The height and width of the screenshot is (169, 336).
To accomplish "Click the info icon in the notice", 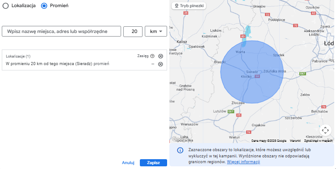I will pos(180,150).
